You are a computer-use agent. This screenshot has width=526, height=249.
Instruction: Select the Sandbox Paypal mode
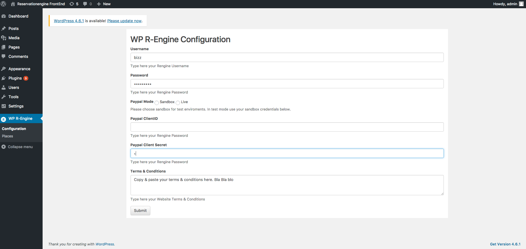157,103
